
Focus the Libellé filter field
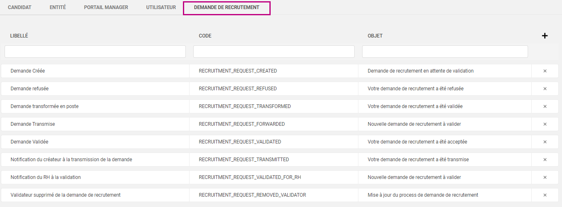click(95, 52)
